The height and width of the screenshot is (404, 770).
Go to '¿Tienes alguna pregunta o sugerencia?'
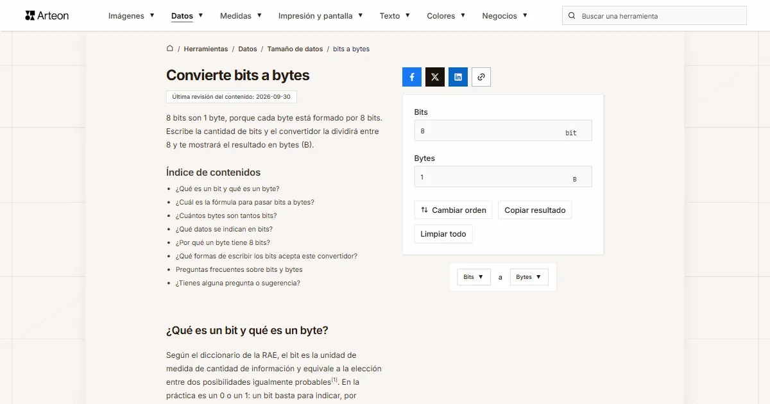tap(238, 283)
